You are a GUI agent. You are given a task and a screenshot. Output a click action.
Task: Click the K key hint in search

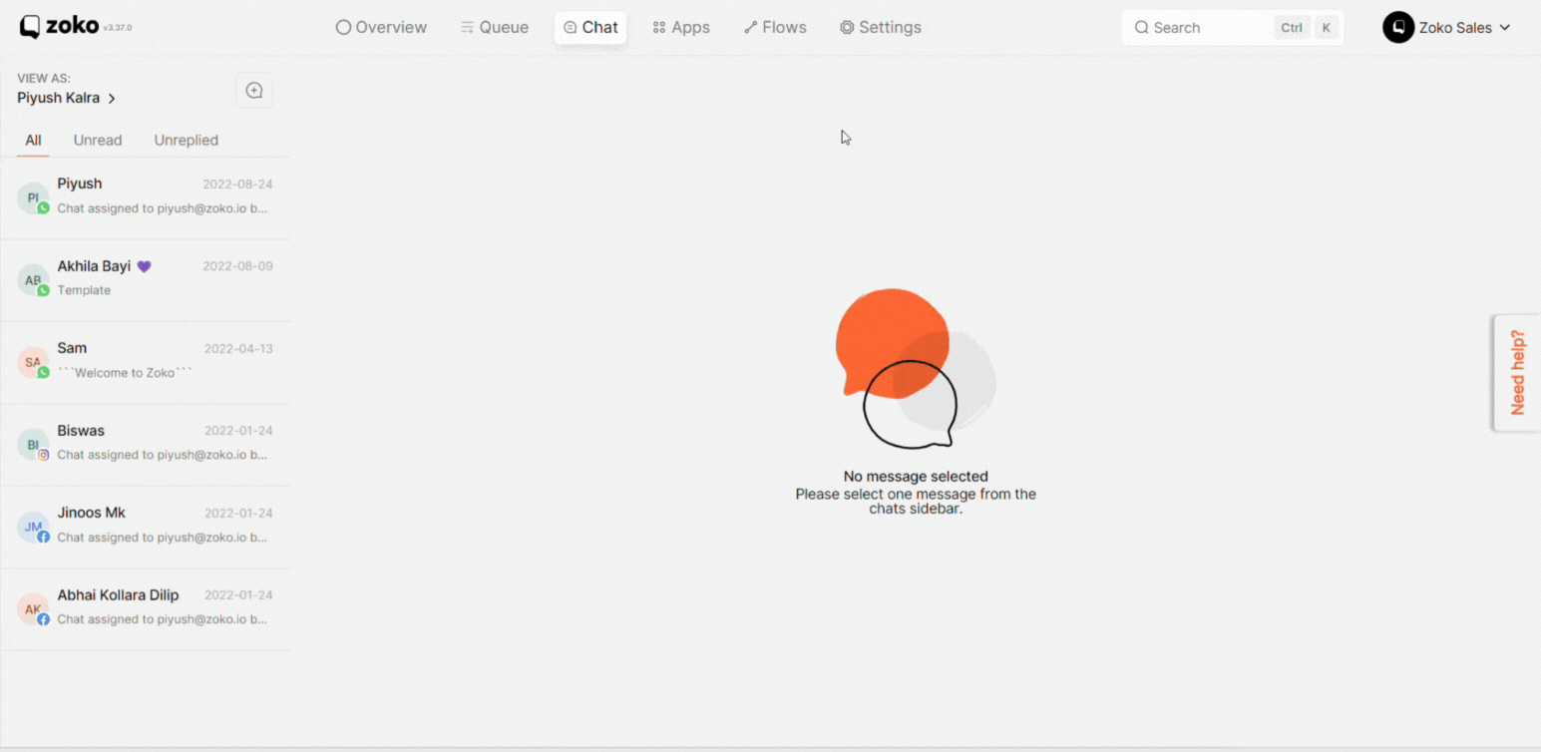click(x=1326, y=27)
